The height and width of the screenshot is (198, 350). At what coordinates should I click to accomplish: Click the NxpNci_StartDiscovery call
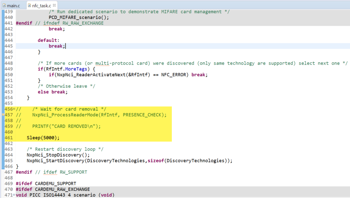point(130,161)
